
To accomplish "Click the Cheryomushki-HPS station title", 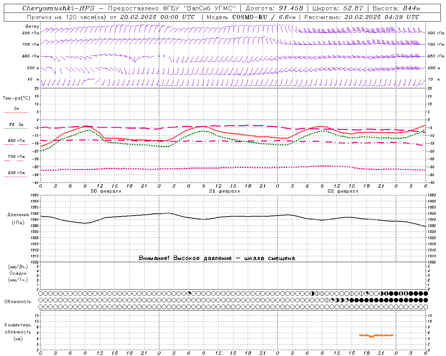I will point(59,8).
